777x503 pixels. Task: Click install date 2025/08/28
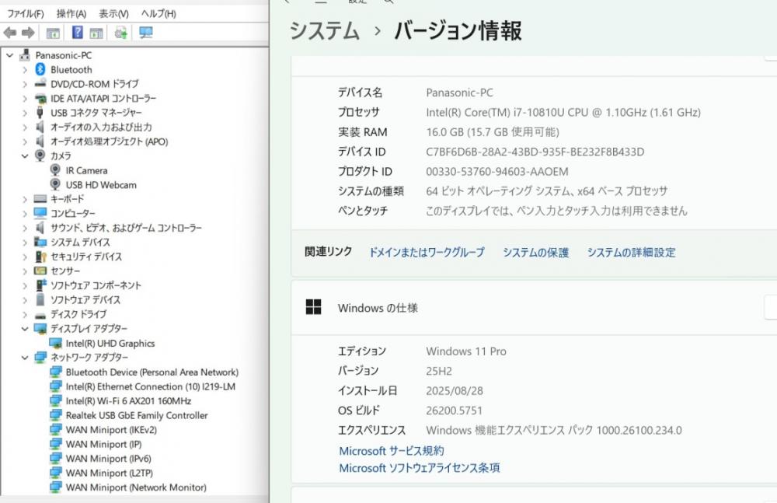[x=455, y=391]
